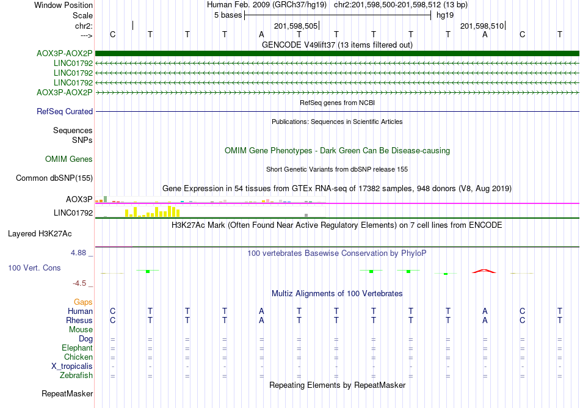Open OMIM Gene Phenotypes track title
Screen dimensions: 580x408
[x=337, y=150]
